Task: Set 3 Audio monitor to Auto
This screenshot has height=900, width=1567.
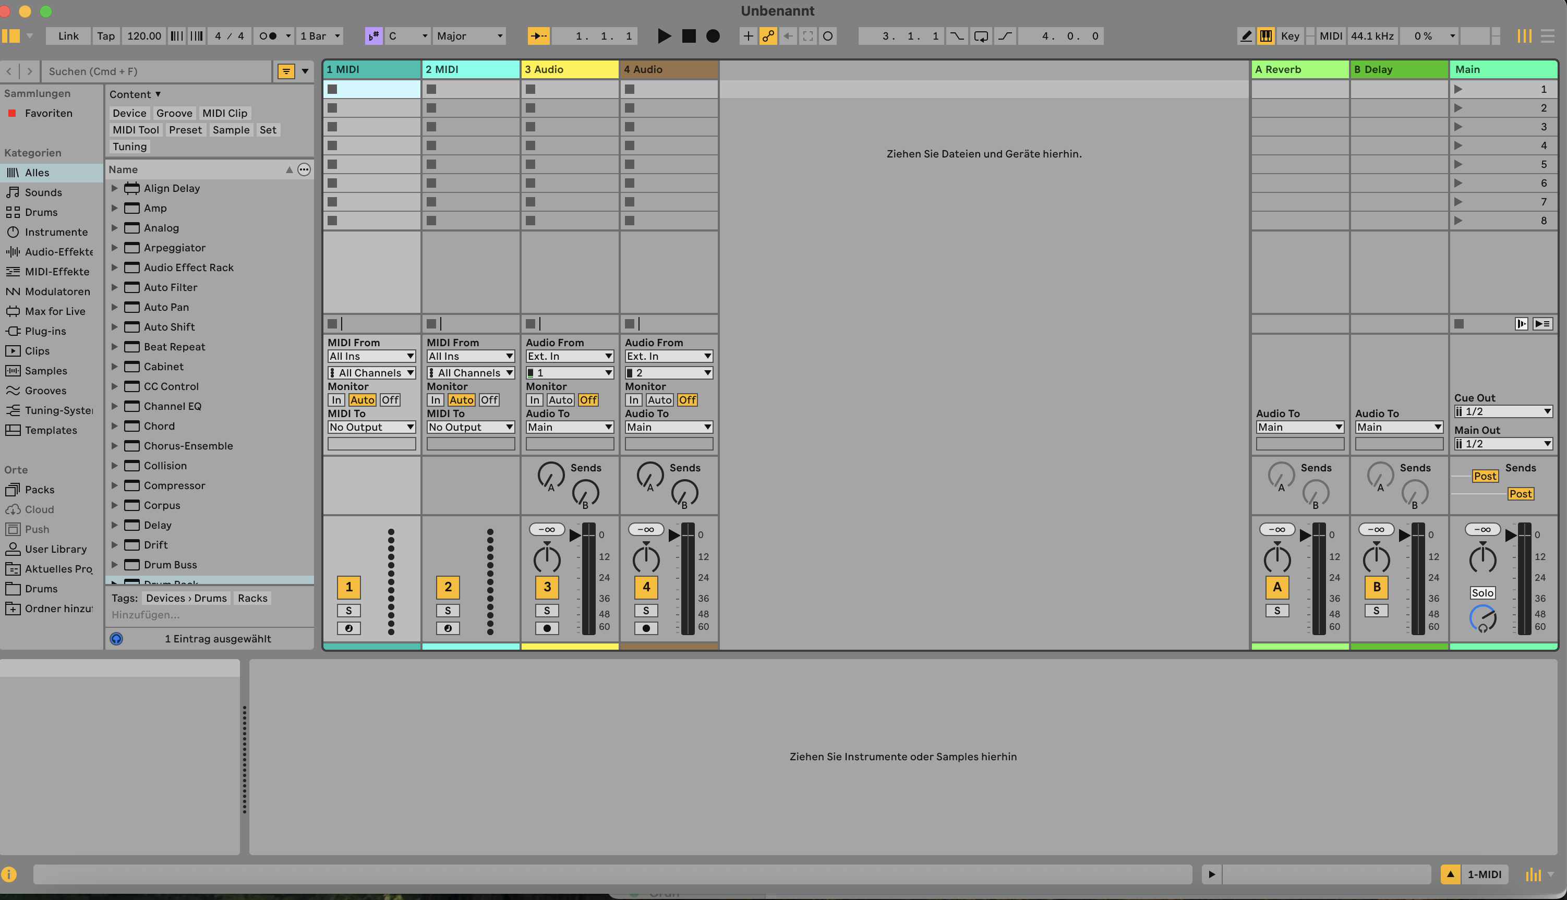Action: [560, 400]
